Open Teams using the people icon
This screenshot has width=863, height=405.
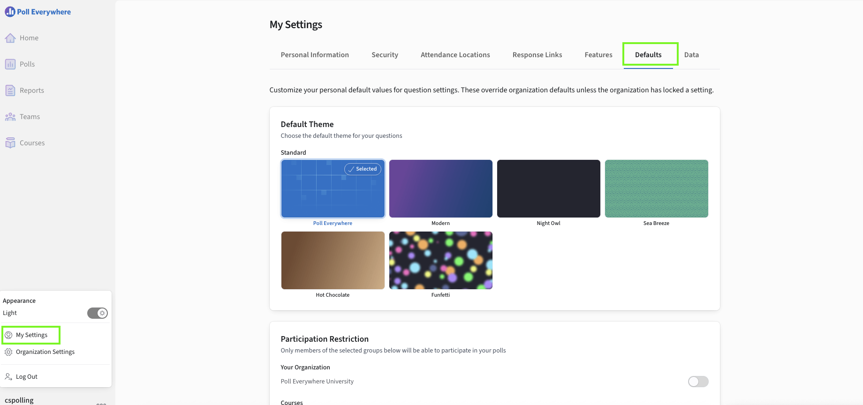[10, 117]
